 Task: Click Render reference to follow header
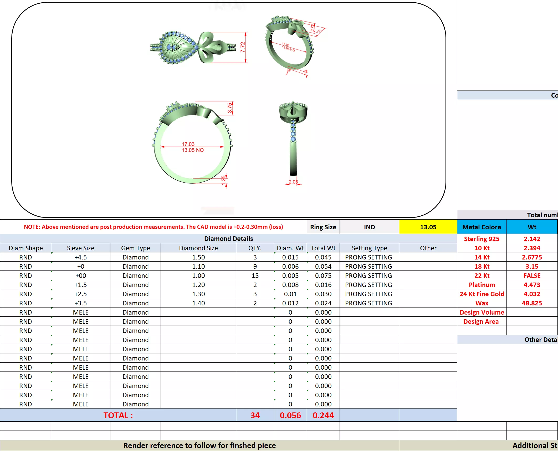(x=199, y=445)
